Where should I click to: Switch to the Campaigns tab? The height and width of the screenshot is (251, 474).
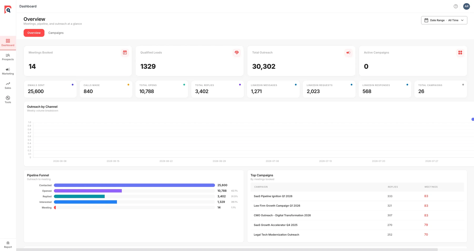click(56, 33)
